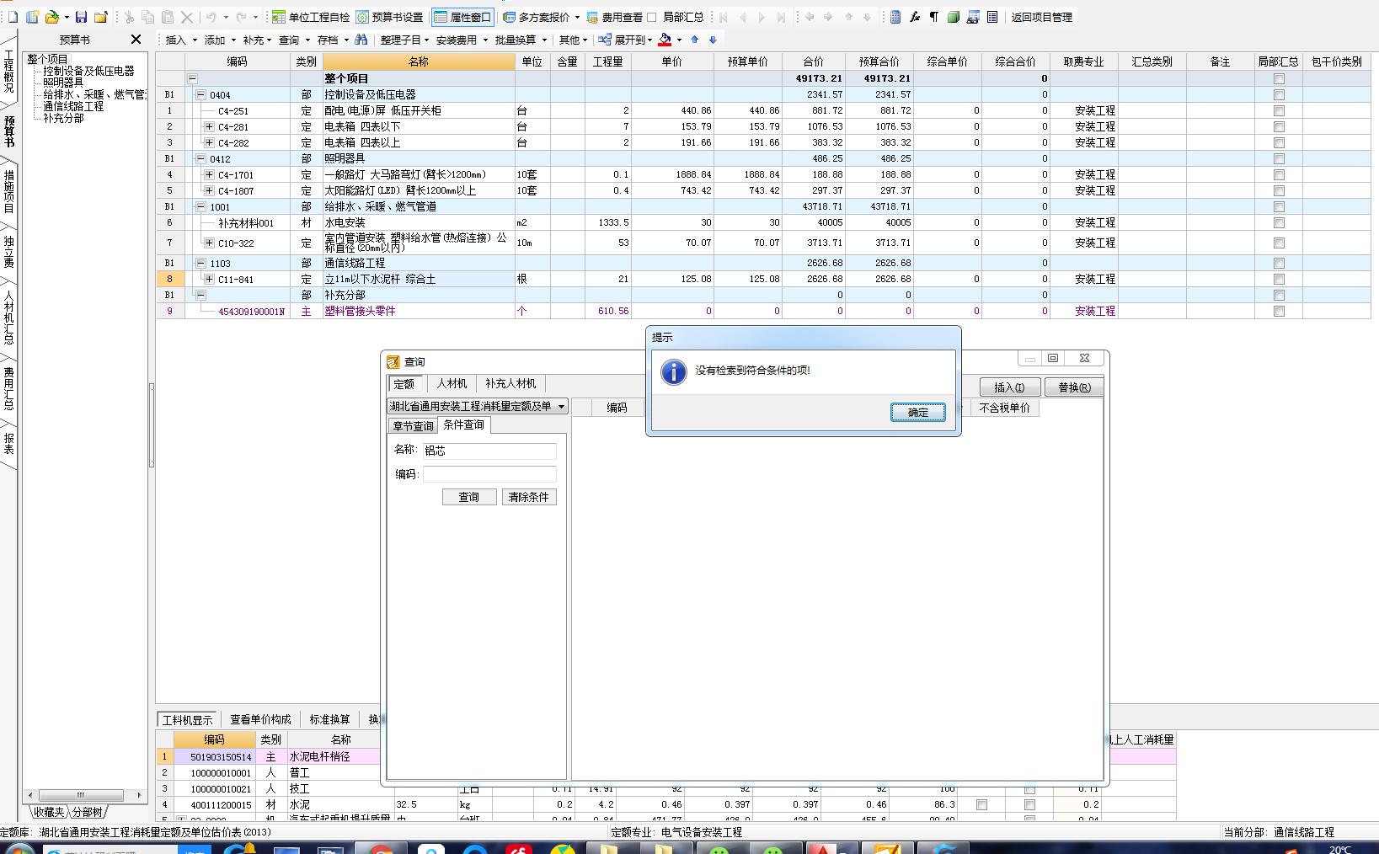The height and width of the screenshot is (854, 1379).
Task: Open the 标准换算 bottom tab
Action: click(329, 719)
